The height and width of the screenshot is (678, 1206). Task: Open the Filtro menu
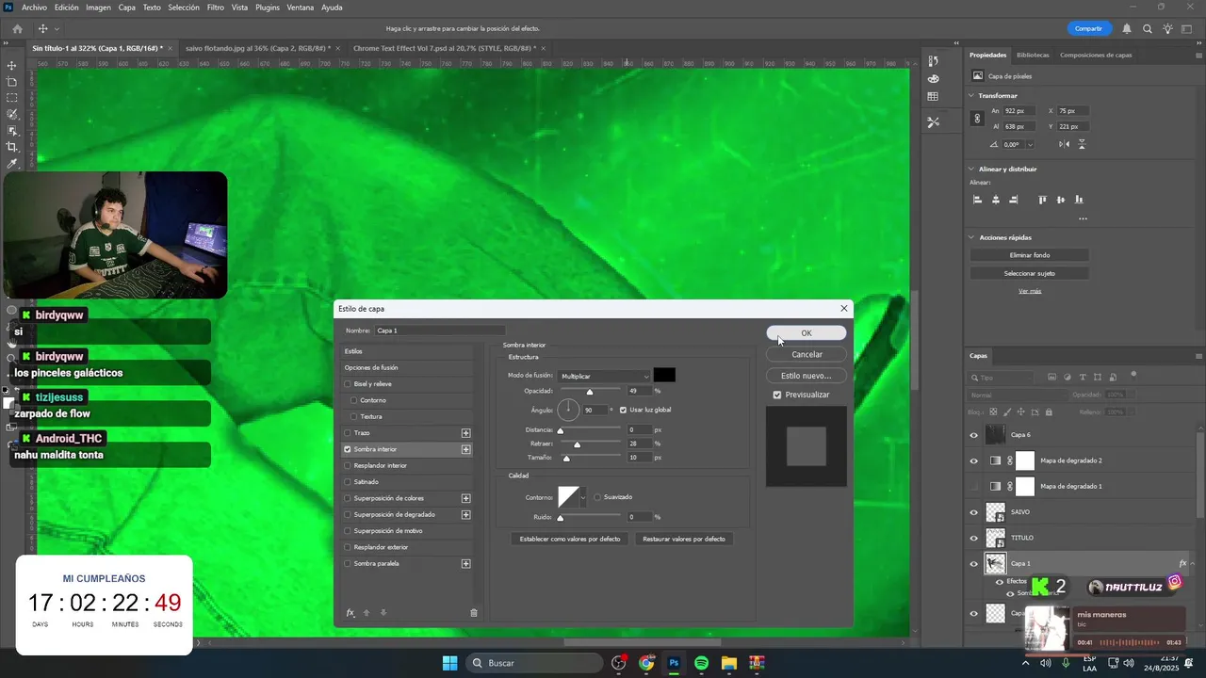coord(216,8)
